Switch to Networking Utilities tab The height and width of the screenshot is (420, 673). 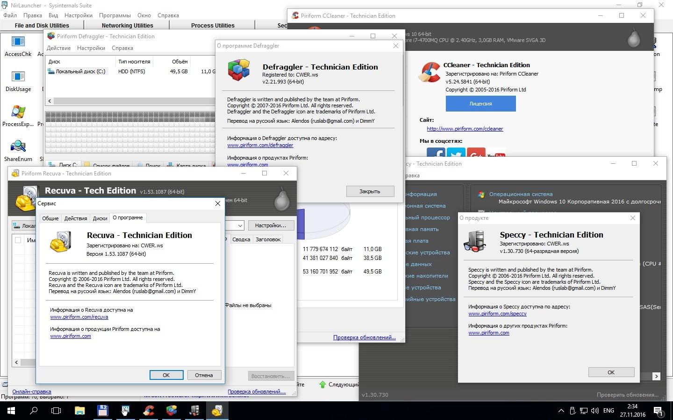click(127, 26)
